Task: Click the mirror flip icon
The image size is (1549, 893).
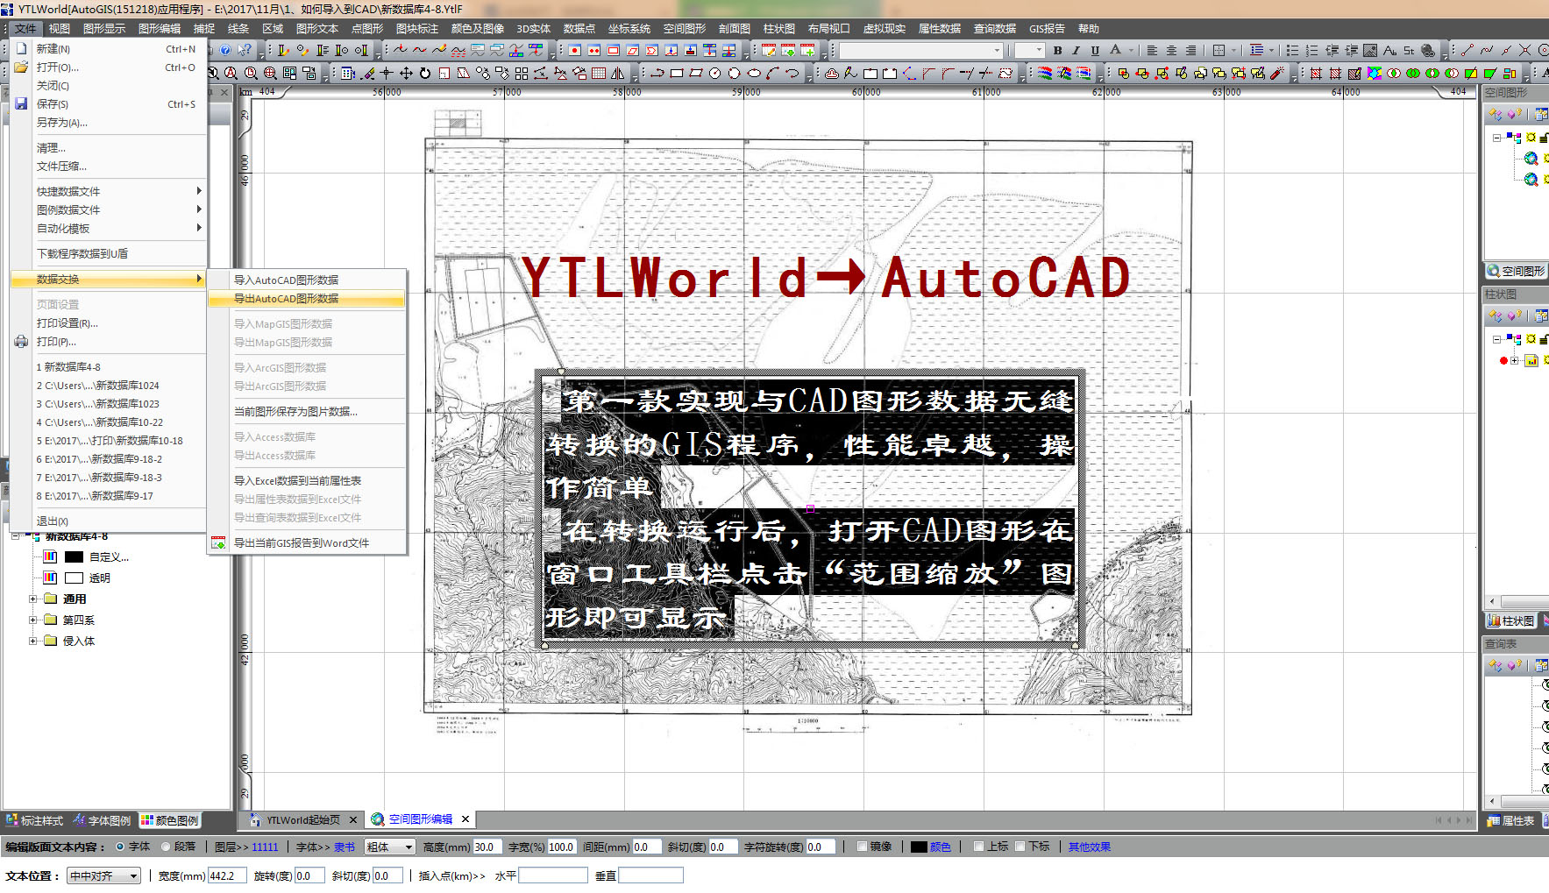Action: click(618, 74)
